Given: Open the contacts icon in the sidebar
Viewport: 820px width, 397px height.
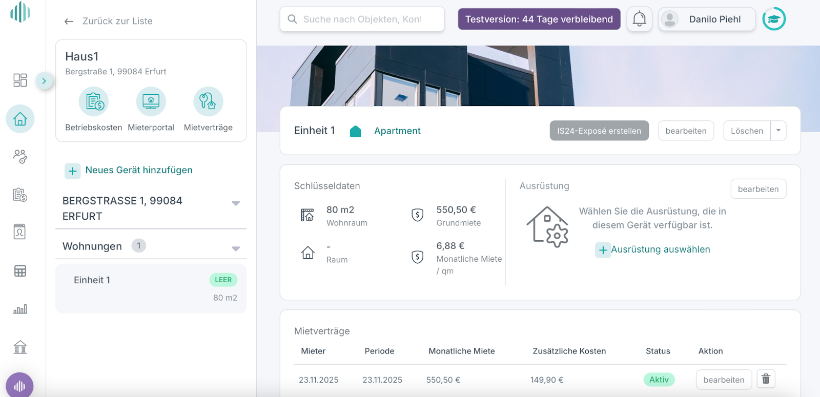Looking at the screenshot, I should coord(20,156).
